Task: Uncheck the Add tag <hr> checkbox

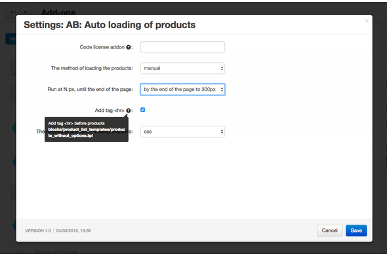Action: (x=142, y=110)
